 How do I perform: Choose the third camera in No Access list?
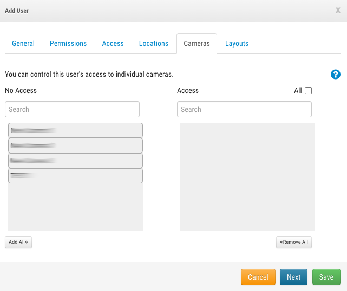coord(75,161)
